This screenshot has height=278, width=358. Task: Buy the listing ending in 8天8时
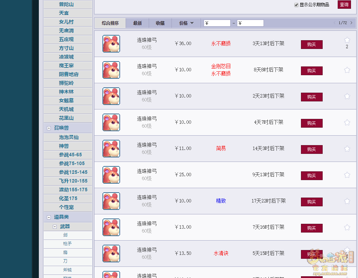coord(312,71)
